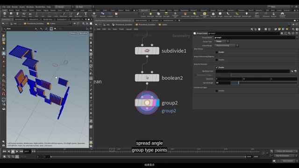Select the Spray Paint shelf tool
This screenshot has height=168, width=299.
(x=78, y=14)
